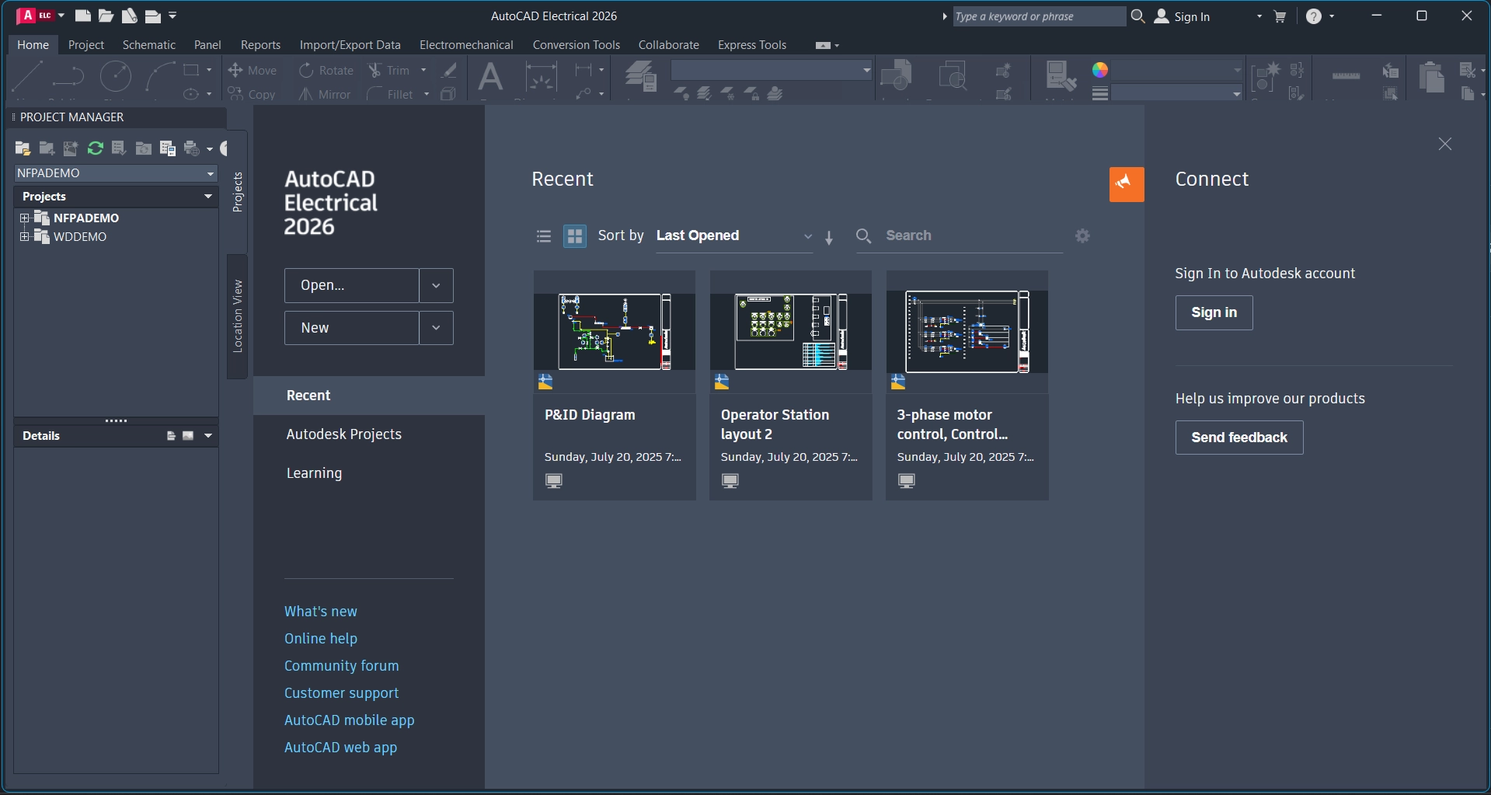This screenshot has width=1491, height=795.
Task: Click the Rotate tool in the ribbon
Action: (326, 70)
